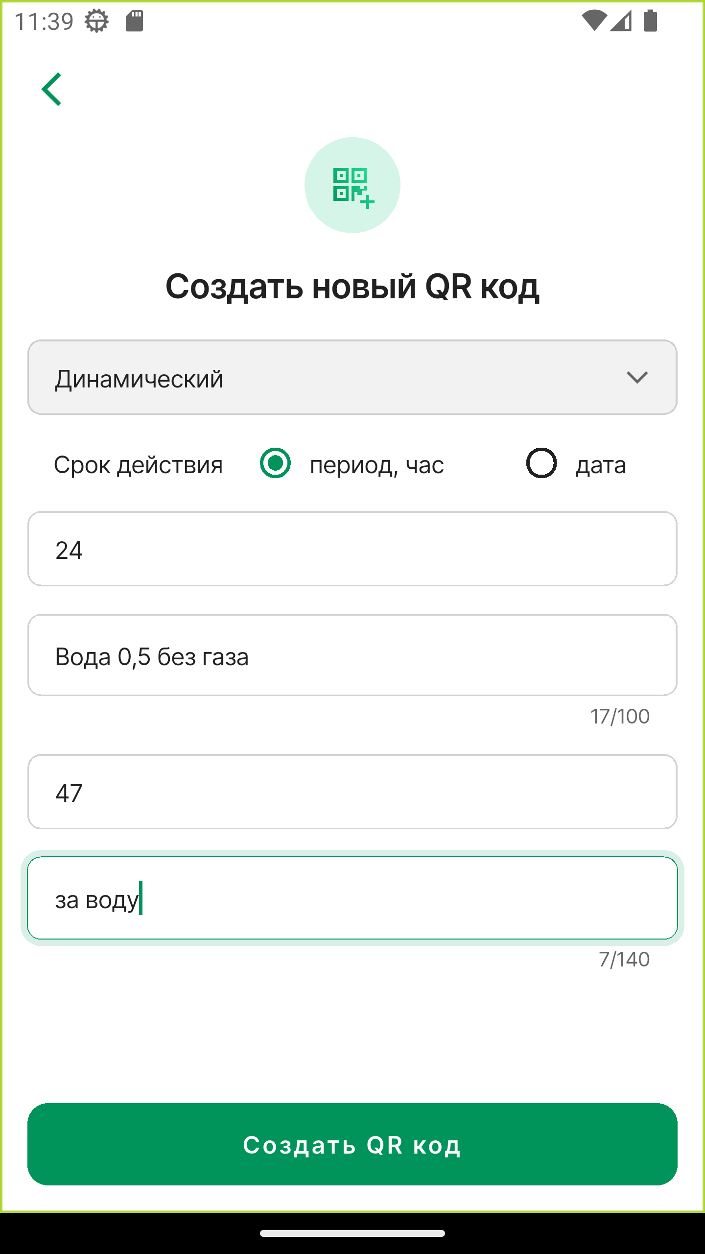The height and width of the screenshot is (1254, 705).
Task: Tap the back arrow to return
Action: tap(52, 89)
